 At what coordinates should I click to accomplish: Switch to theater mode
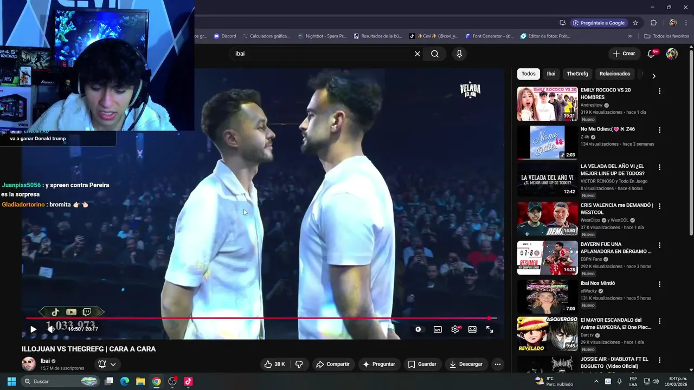472,329
